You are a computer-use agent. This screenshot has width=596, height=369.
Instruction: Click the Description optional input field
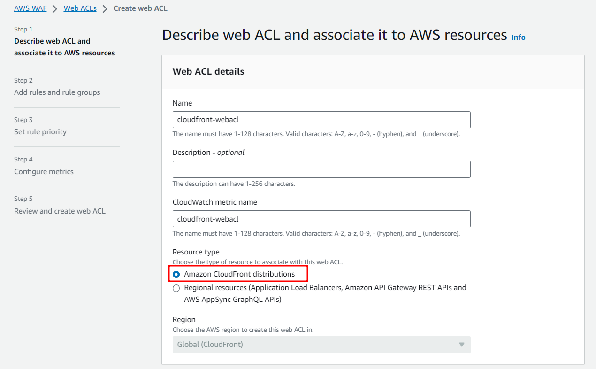[321, 169]
